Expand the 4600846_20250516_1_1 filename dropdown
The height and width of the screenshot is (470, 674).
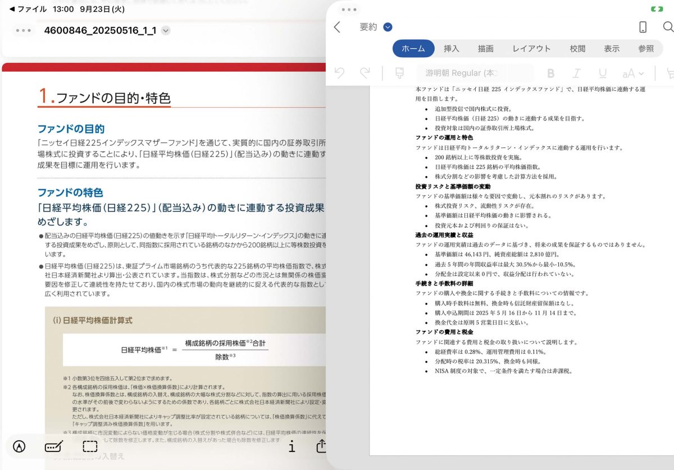(x=165, y=30)
